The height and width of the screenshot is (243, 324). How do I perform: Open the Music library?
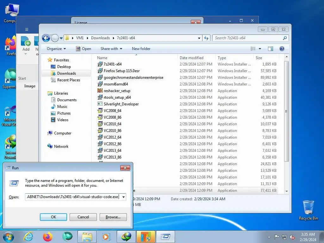coord(62,107)
